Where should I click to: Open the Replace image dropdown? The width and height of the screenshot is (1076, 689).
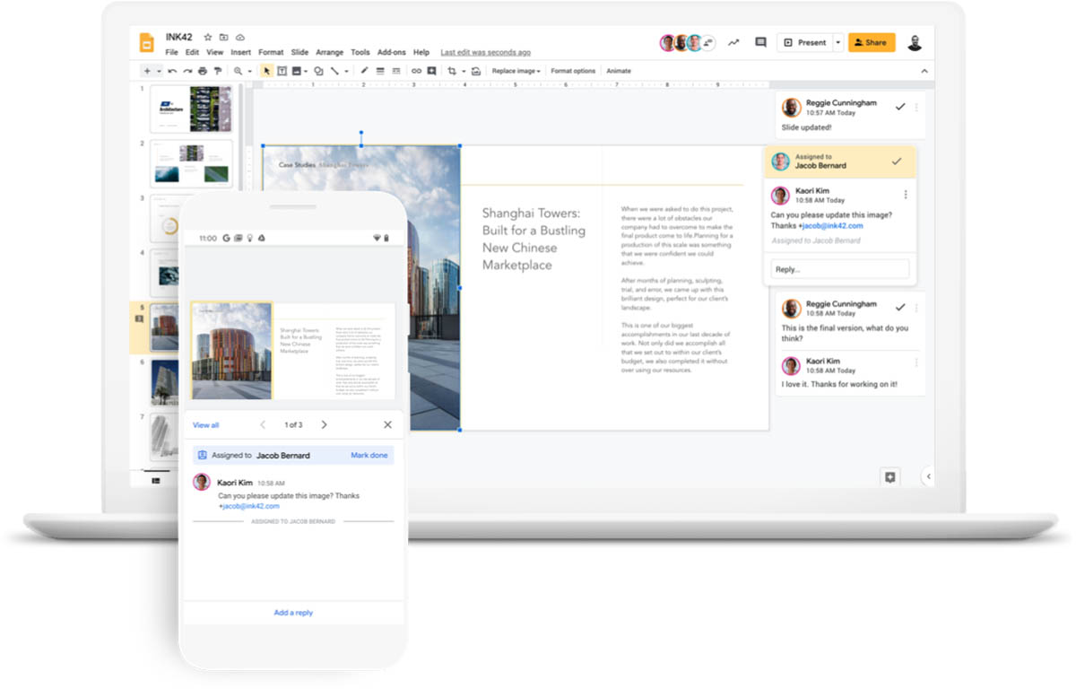click(x=516, y=70)
